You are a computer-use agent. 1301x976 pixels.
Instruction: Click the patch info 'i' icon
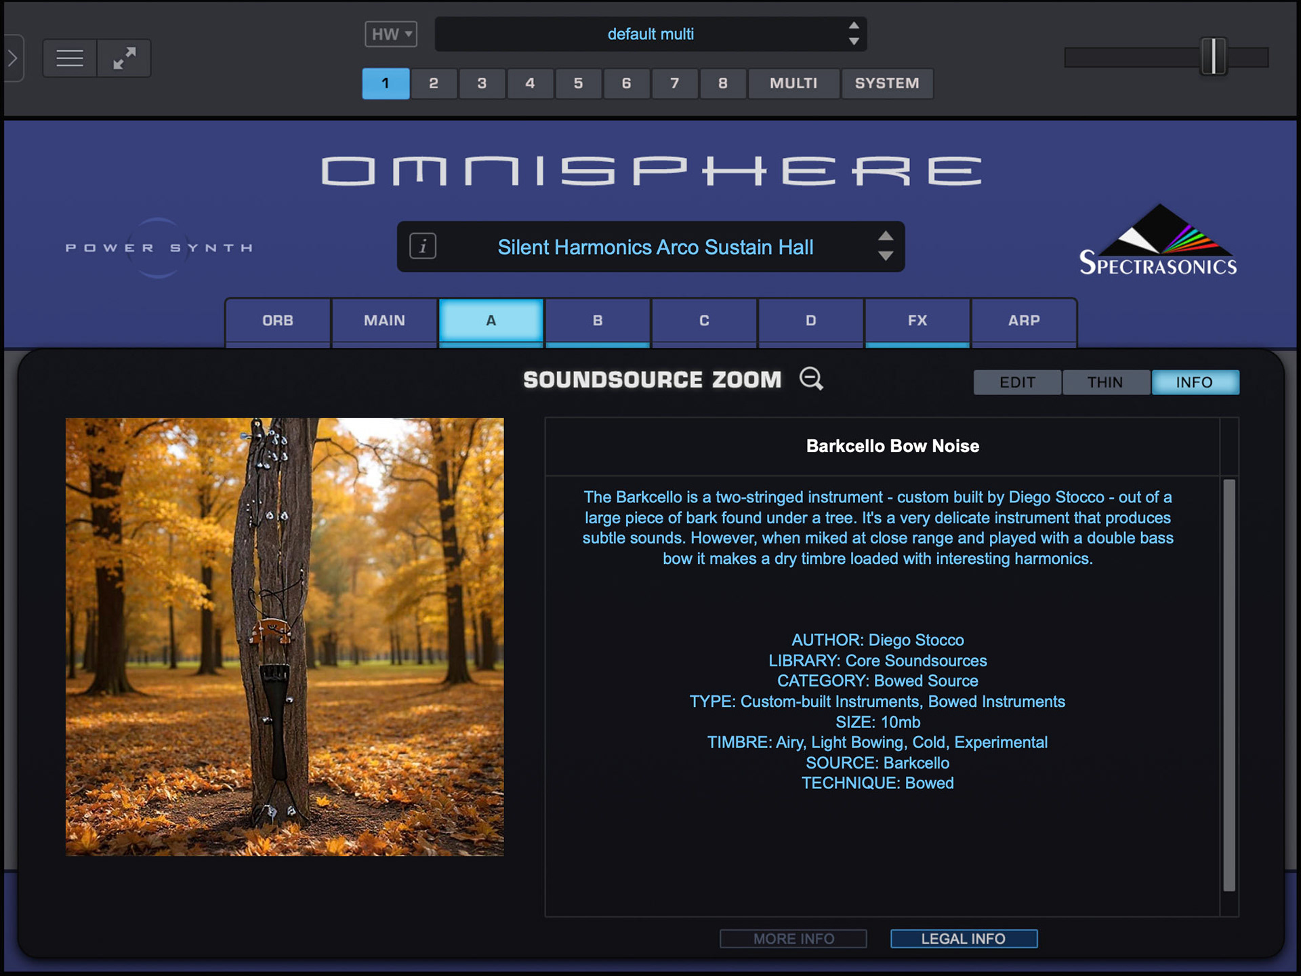[423, 246]
